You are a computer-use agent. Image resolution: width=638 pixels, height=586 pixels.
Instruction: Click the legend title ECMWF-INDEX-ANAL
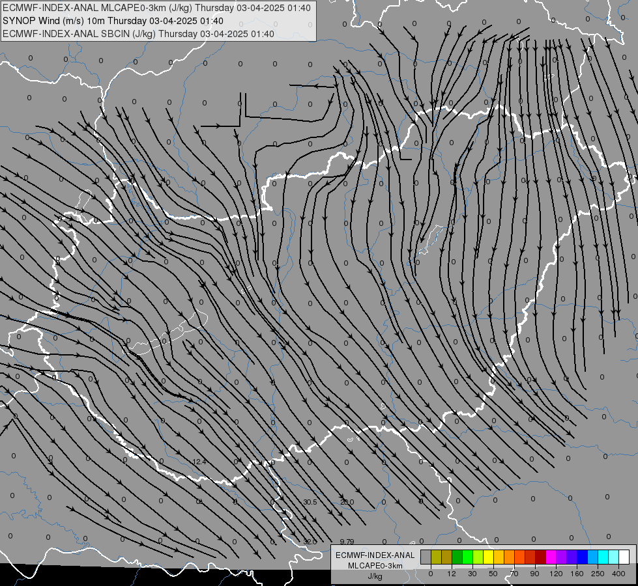pos(375,555)
